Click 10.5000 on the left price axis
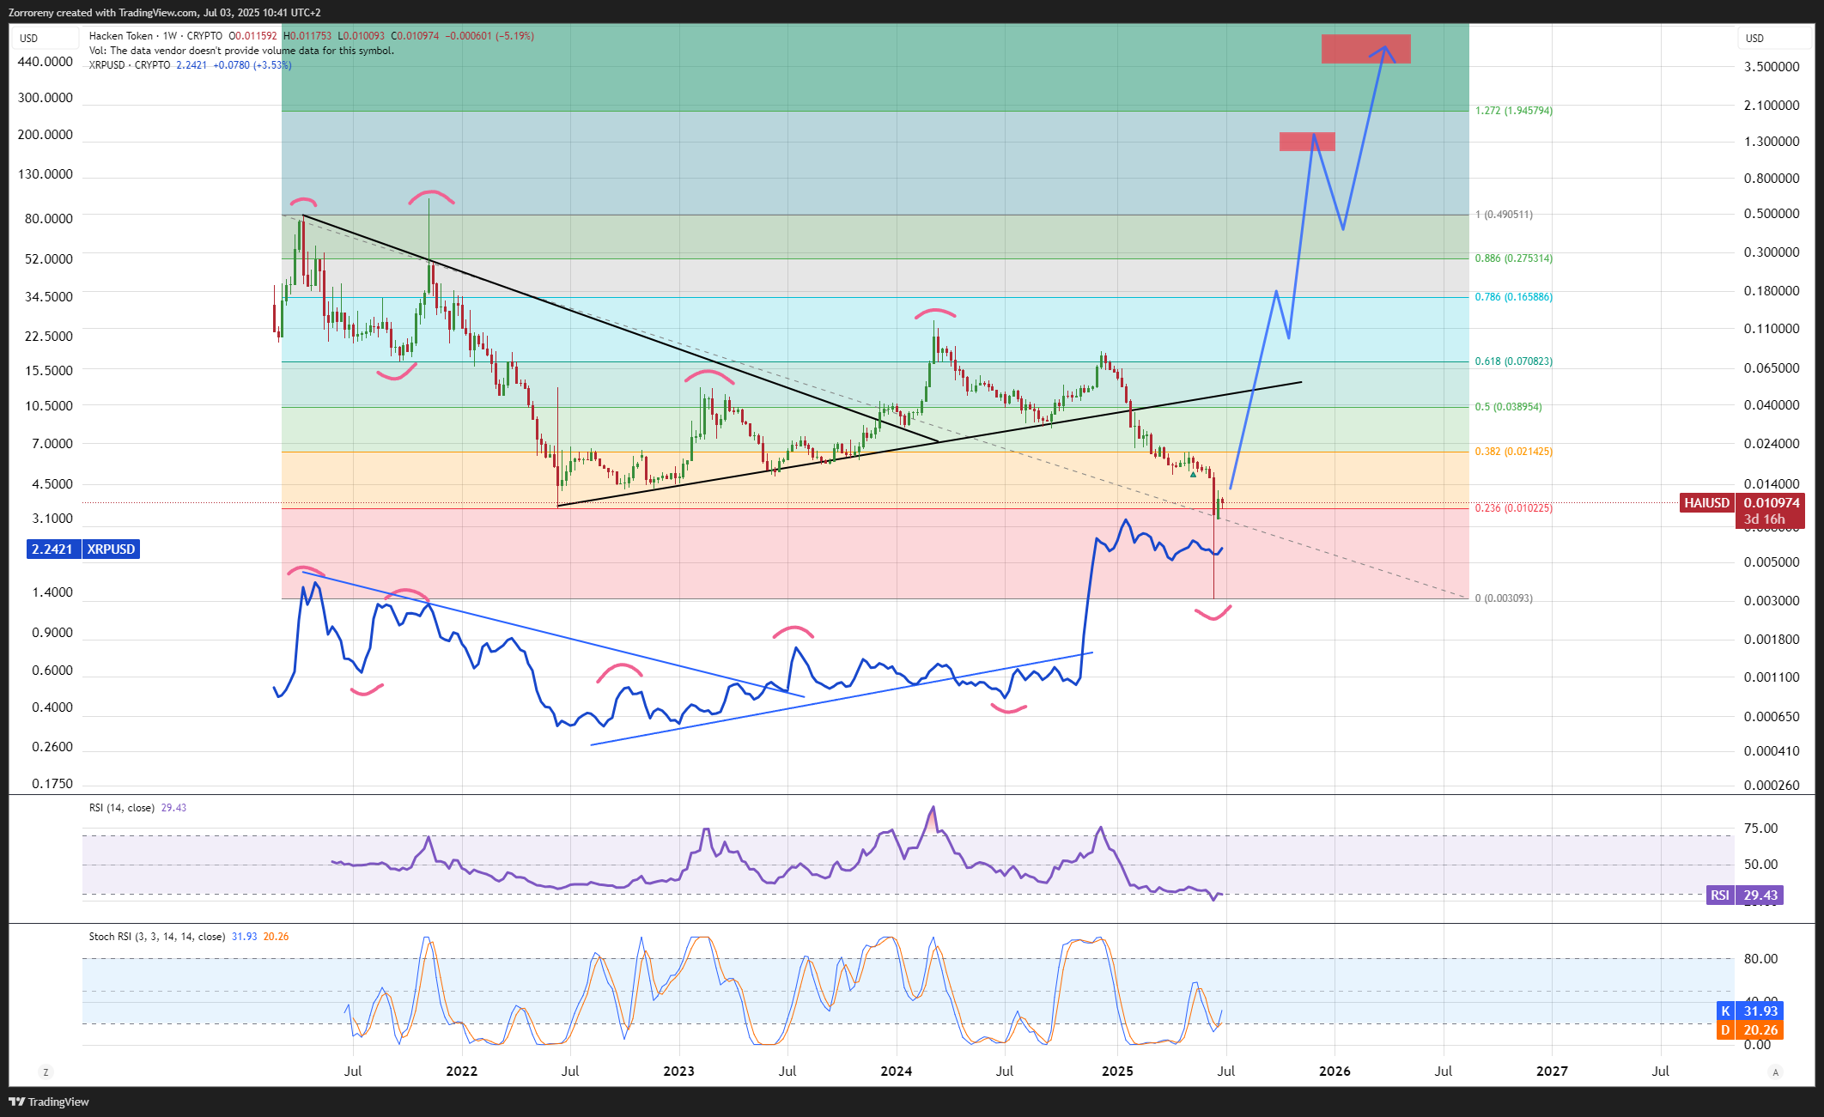Screen dimensions: 1824x1117 (49, 406)
